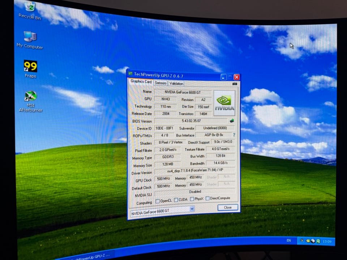
Task: Click the Bus Width value 128 Bit
Action: 220,156
